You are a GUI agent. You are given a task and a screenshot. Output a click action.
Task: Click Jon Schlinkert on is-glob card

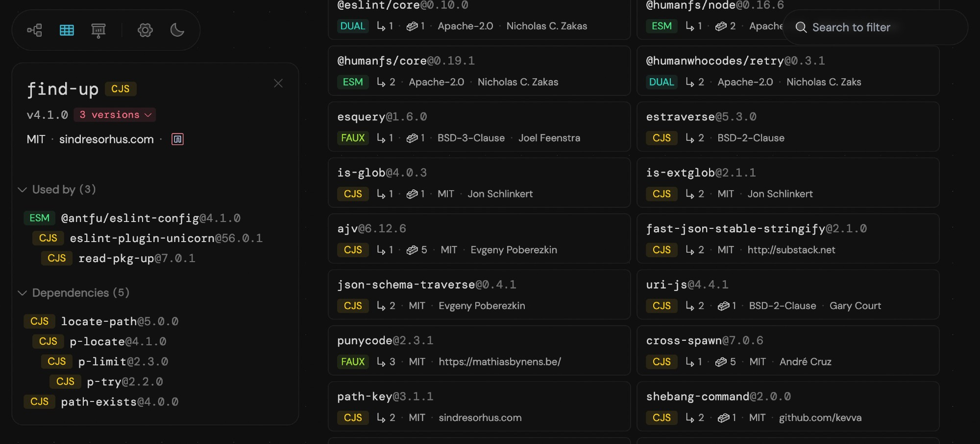tap(500, 194)
